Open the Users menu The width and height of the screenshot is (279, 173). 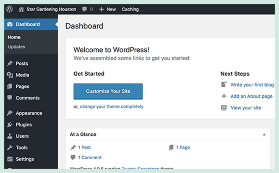(x=22, y=136)
